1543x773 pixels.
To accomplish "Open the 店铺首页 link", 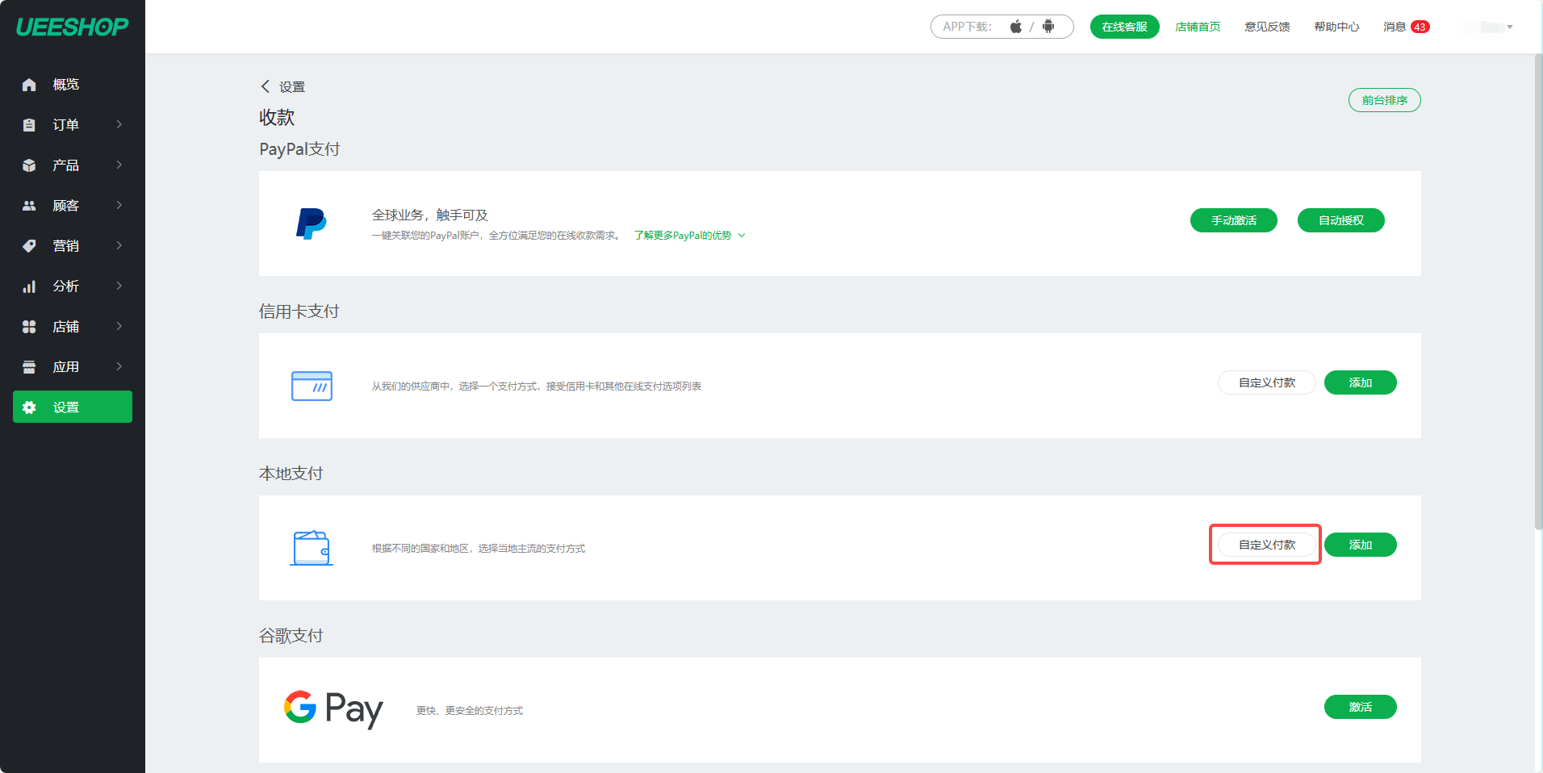I will [x=1198, y=27].
